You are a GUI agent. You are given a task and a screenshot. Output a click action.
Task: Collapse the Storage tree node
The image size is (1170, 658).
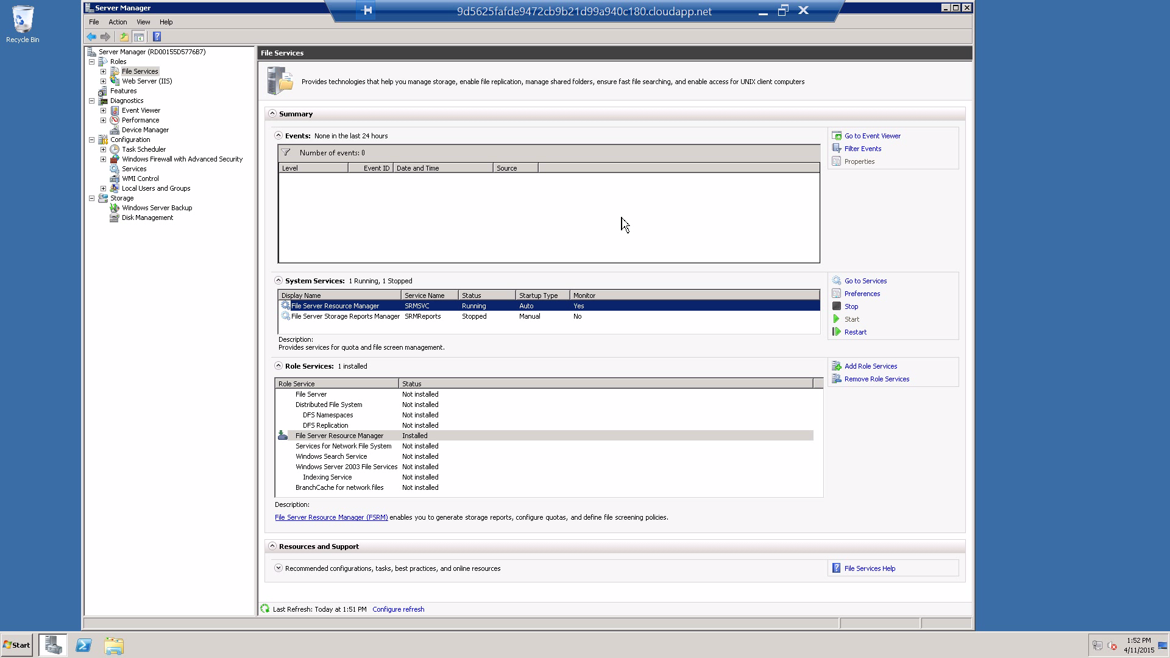click(92, 198)
